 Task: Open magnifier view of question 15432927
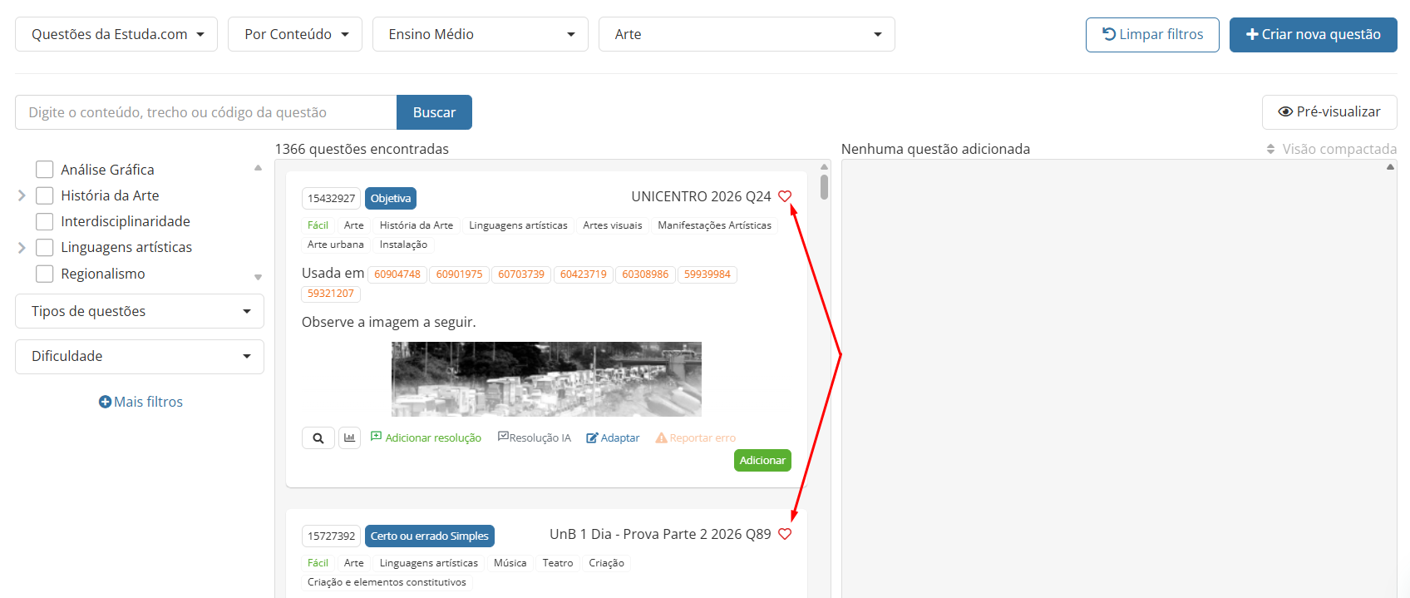[x=318, y=438]
